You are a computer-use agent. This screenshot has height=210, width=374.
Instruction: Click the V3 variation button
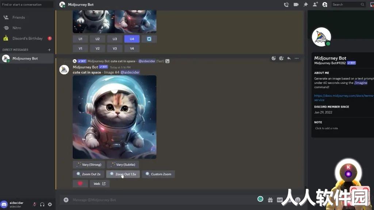[115, 48]
